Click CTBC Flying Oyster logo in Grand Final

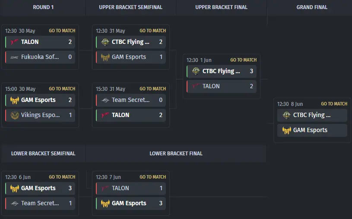coord(286,115)
